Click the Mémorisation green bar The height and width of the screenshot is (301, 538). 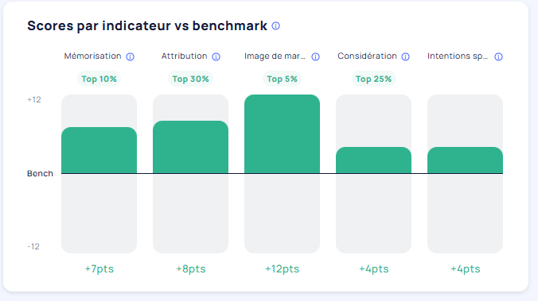coord(99,150)
